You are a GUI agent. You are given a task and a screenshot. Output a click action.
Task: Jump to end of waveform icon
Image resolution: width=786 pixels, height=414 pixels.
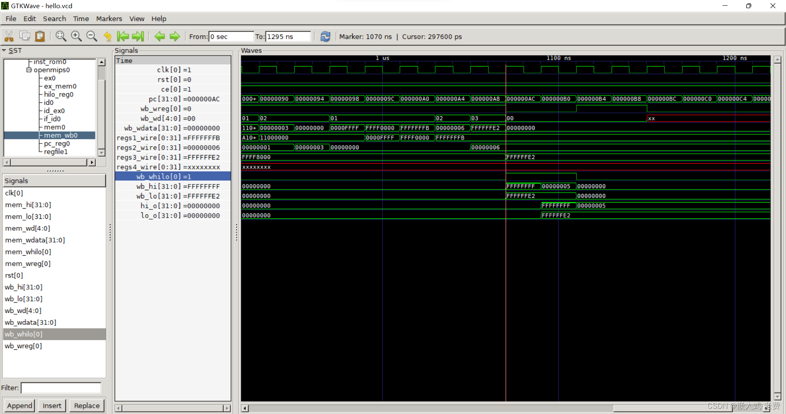coord(138,36)
